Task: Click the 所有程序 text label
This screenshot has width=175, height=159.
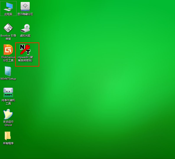Action: (x=8, y=143)
